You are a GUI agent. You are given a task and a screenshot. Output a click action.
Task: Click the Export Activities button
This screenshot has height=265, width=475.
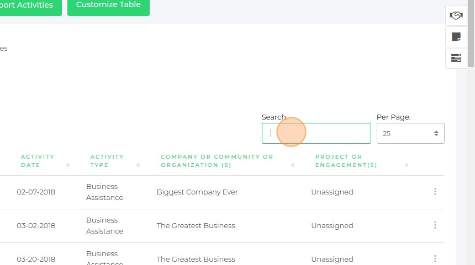pyautogui.click(x=28, y=5)
